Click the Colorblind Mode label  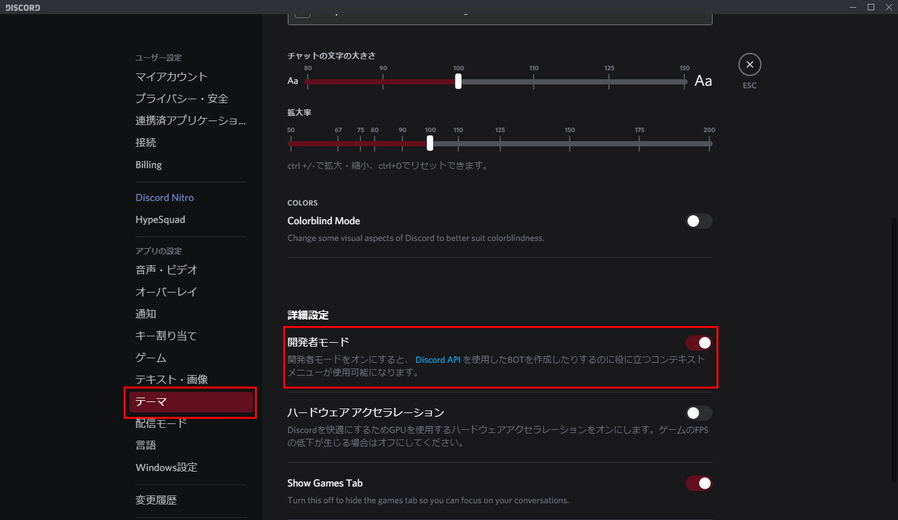pos(324,221)
